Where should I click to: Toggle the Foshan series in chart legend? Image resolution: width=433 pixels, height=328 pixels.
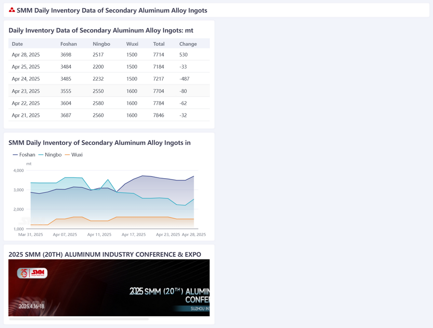tap(24, 155)
